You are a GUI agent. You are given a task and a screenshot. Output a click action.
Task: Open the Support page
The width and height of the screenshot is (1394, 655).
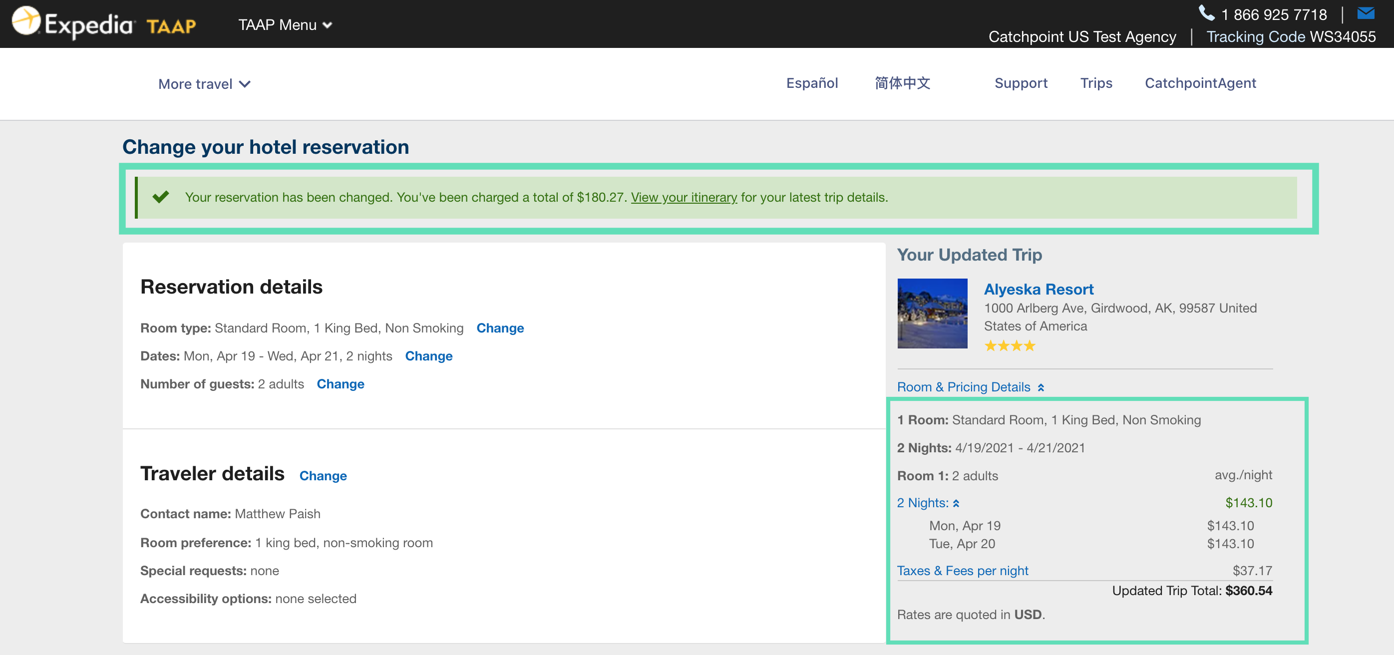pyautogui.click(x=1021, y=83)
